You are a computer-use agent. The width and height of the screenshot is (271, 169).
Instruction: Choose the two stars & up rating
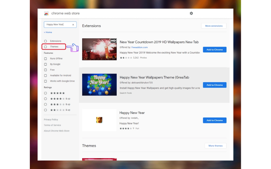click(45, 110)
